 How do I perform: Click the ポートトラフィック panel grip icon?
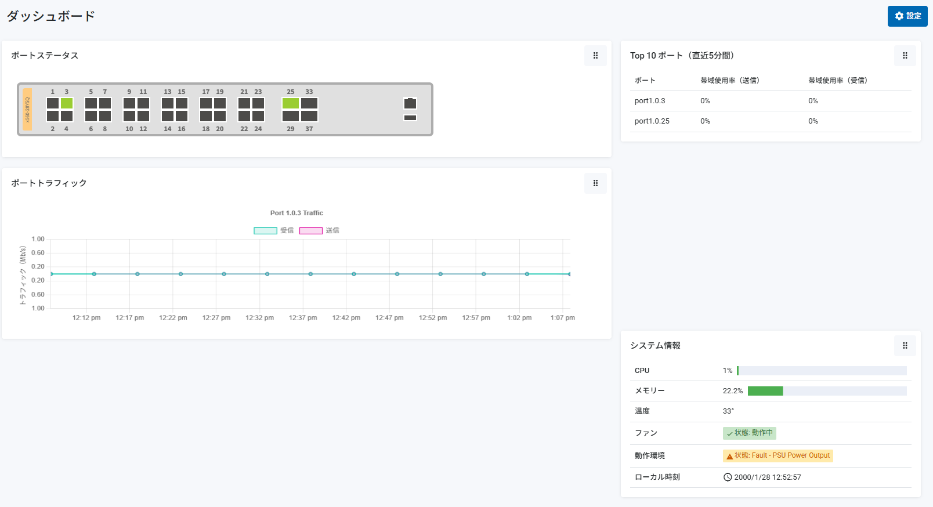pyautogui.click(x=595, y=183)
